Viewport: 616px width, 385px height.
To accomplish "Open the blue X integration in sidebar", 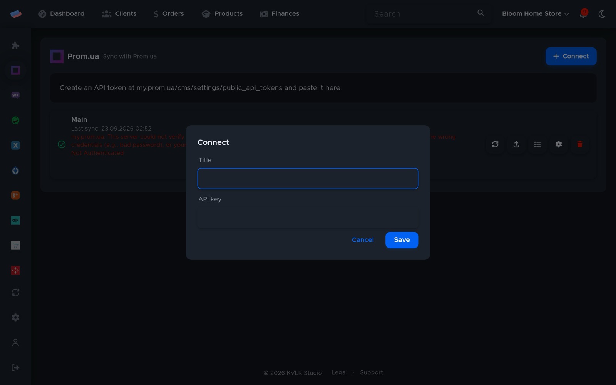I will [x=15, y=145].
